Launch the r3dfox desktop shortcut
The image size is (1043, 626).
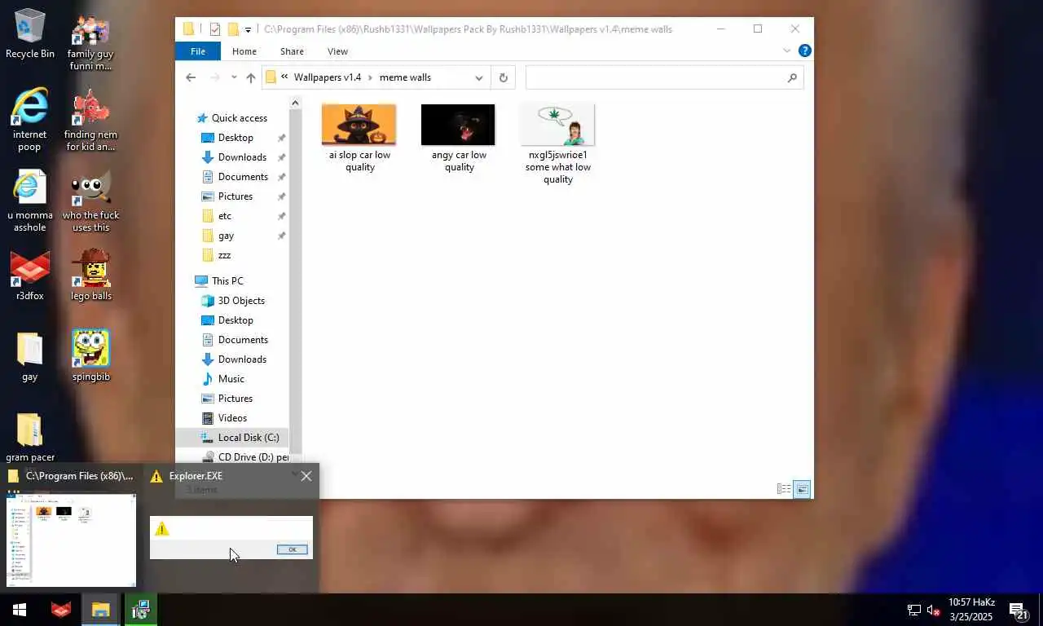click(30, 276)
